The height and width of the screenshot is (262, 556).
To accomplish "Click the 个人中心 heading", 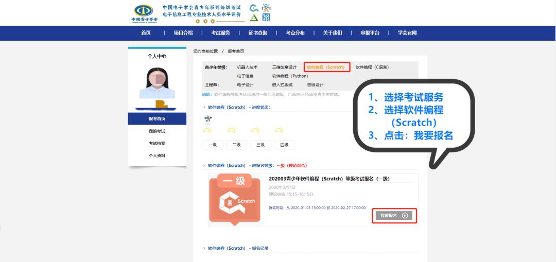I will tap(157, 56).
